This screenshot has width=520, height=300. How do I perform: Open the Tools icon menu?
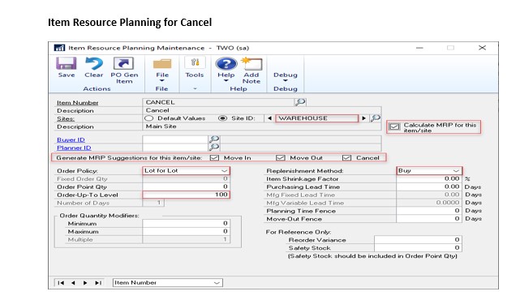point(195,63)
